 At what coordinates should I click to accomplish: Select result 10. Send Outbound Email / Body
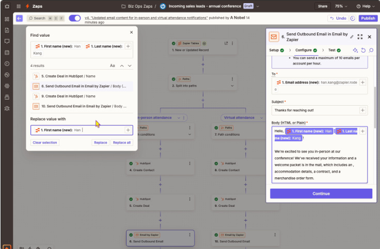click(82, 106)
